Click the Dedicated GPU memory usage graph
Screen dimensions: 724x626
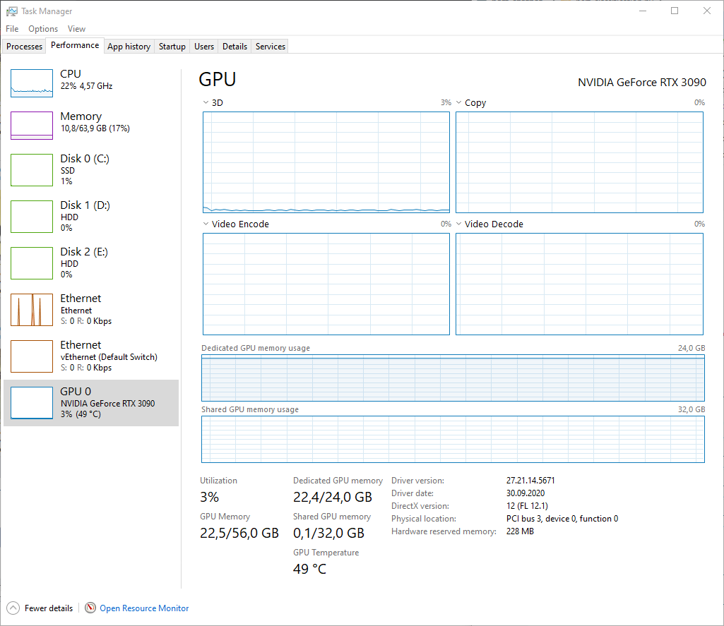453,378
